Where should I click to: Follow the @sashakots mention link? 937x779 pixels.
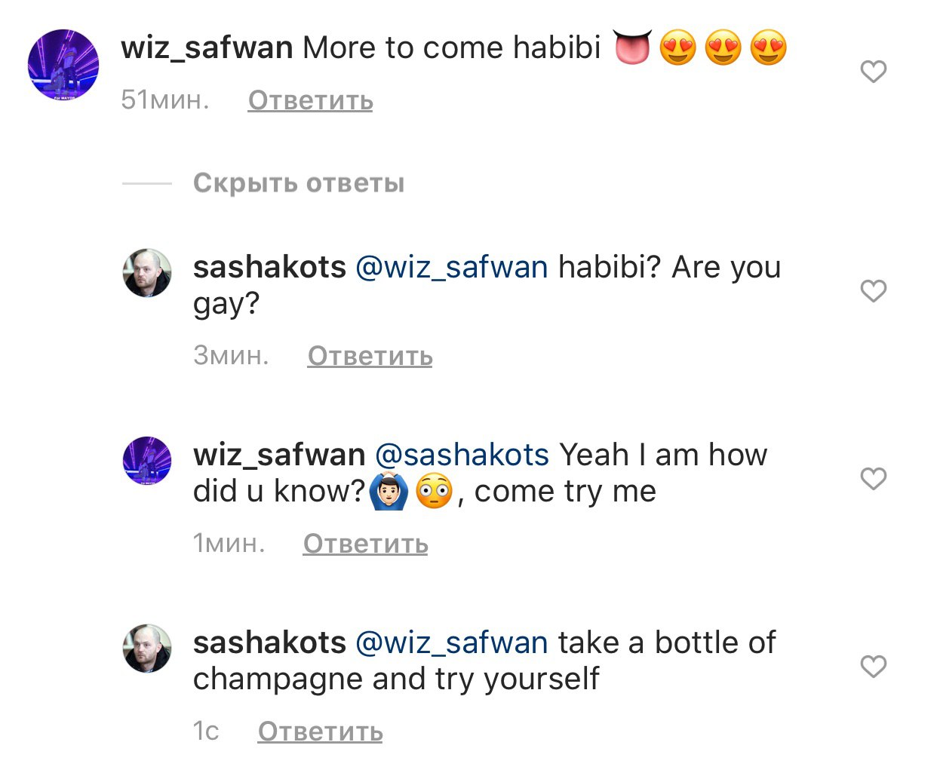[462, 455]
